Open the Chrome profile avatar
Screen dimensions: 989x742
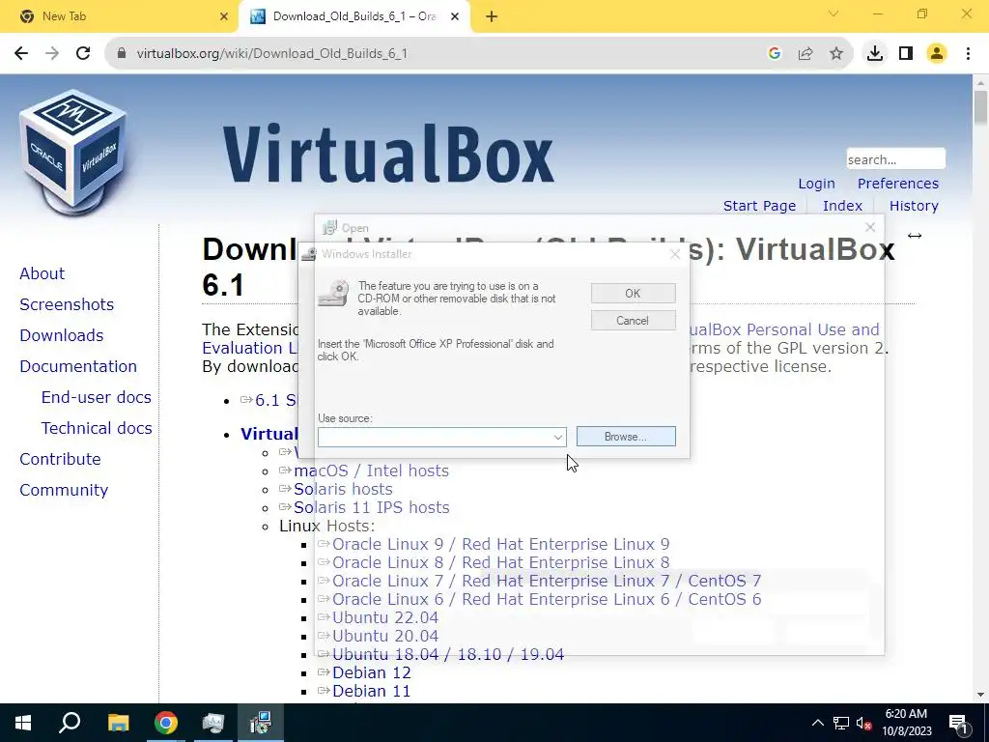[937, 54]
